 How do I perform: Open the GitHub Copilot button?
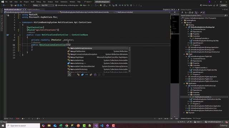tap(206, 5)
